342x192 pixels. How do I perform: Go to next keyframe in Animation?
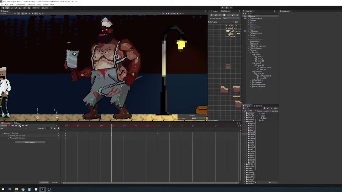[23, 126]
